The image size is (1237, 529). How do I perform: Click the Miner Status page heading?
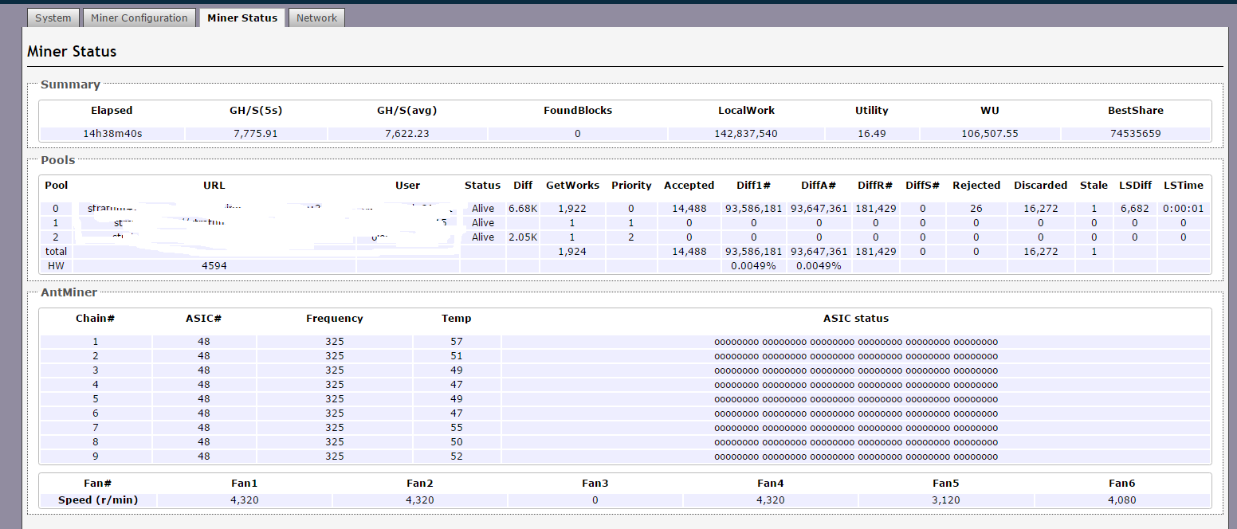[72, 52]
